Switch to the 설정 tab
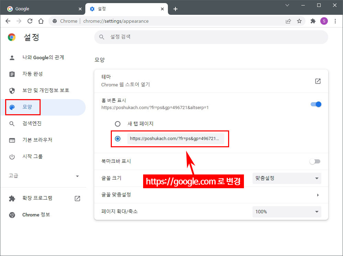This screenshot has height=256, width=343. pyautogui.click(x=127, y=9)
